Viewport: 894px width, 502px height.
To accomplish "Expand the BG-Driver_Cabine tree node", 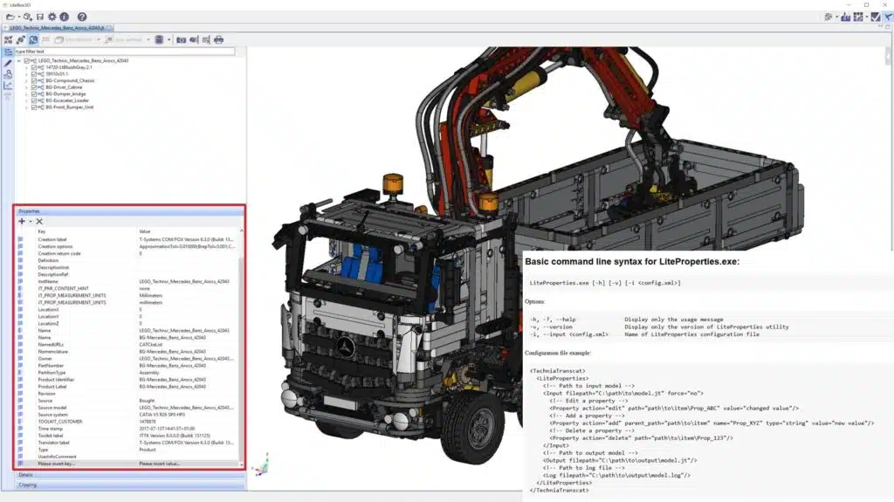I will click(x=26, y=87).
